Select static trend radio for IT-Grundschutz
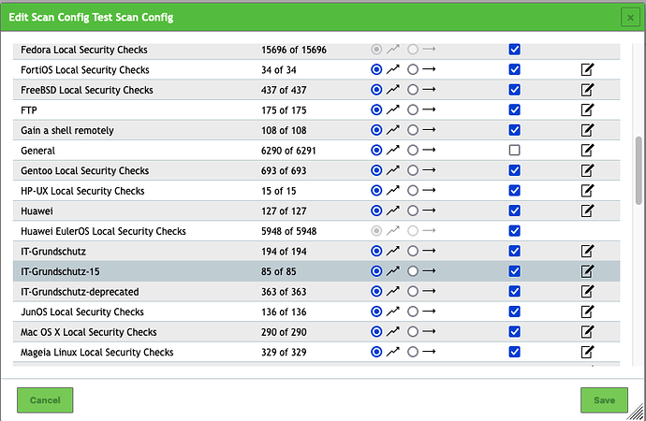Screen dimensions: 646x421 click(413, 251)
